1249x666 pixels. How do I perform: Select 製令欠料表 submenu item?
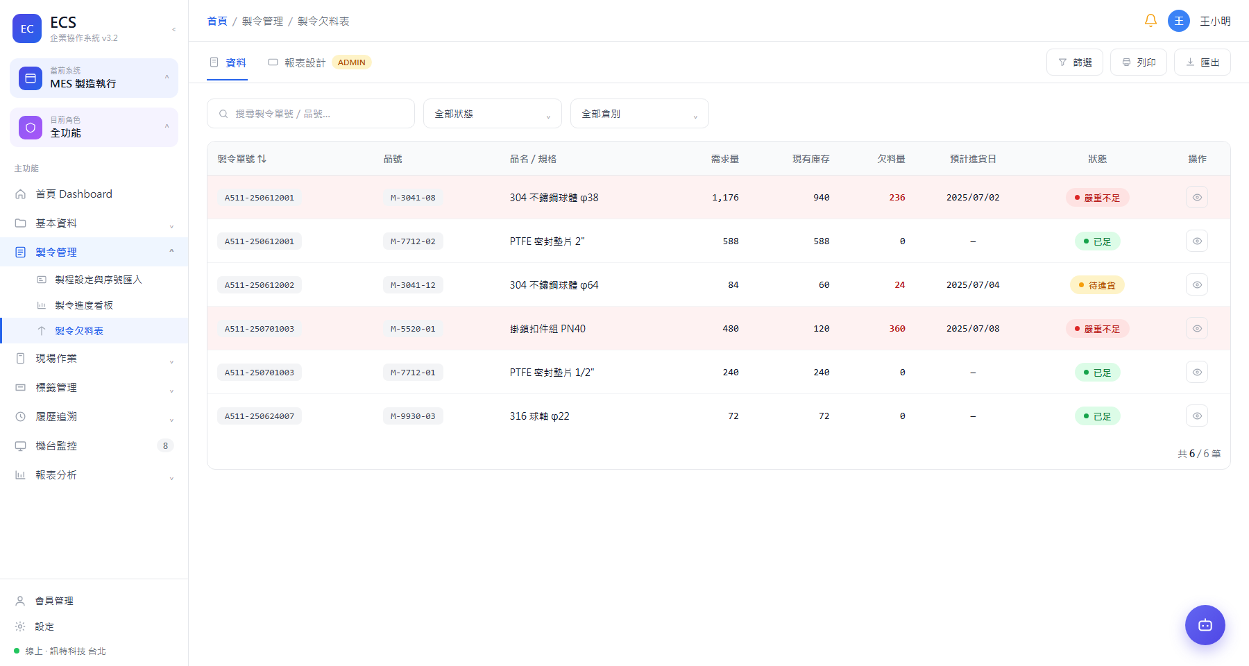tap(94, 331)
